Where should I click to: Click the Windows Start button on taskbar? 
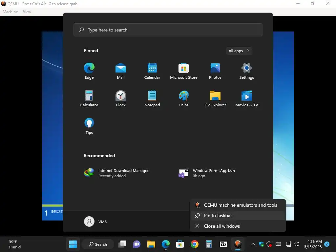73,244
